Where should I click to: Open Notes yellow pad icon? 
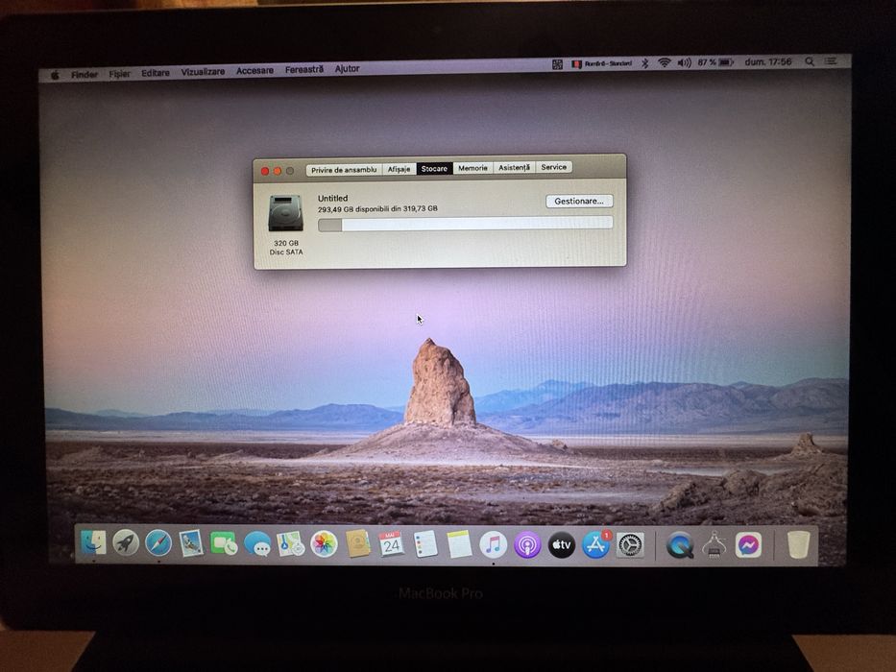[x=459, y=544]
